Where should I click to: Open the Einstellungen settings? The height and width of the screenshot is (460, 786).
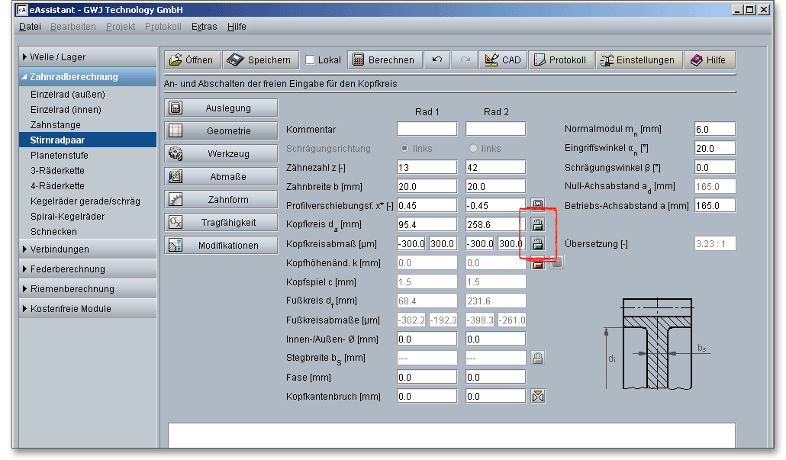tap(638, 60)
